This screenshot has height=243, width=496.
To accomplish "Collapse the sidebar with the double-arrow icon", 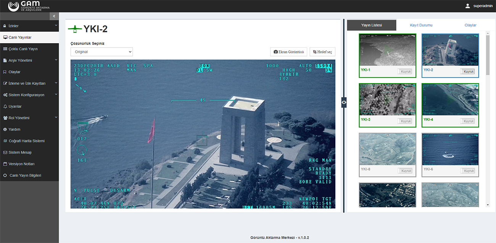I will (54, 16).
